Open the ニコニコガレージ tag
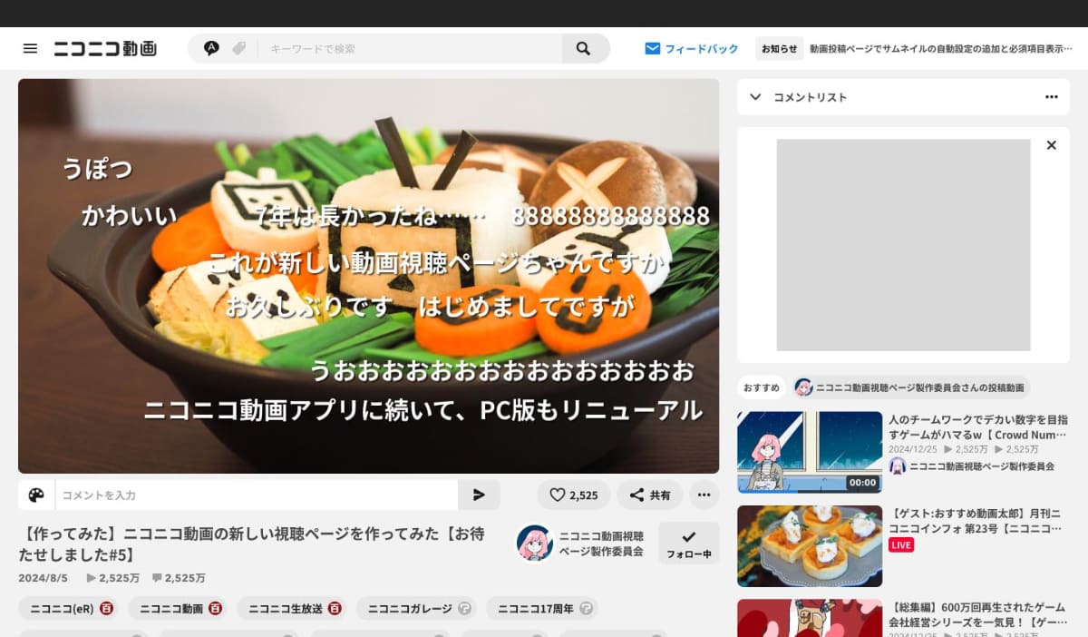This screenshot has height=637, width=1088. click(410, 609)
